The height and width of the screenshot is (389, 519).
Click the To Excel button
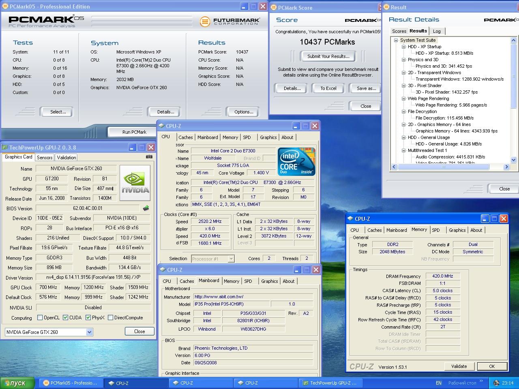pyautogui.click(x=328, y=88)
